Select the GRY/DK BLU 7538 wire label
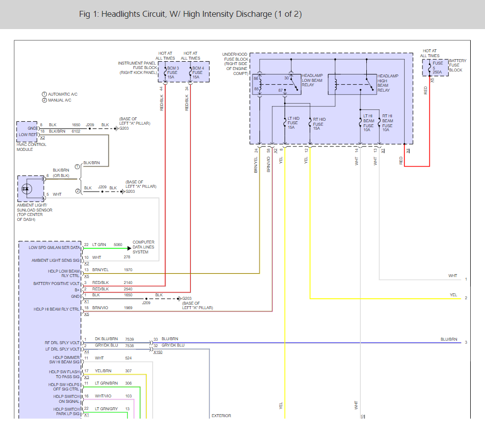Image resolution: width=485 pixels, height=426 pixels. pos(114,346)
